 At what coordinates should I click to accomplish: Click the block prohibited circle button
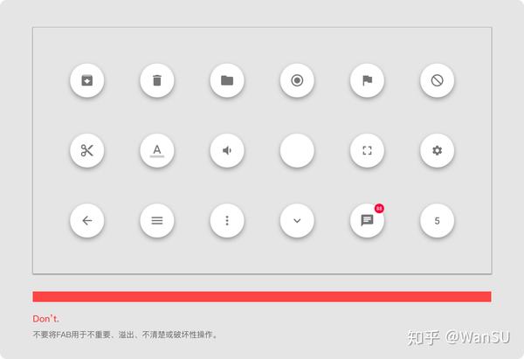[x=438, y=80]
